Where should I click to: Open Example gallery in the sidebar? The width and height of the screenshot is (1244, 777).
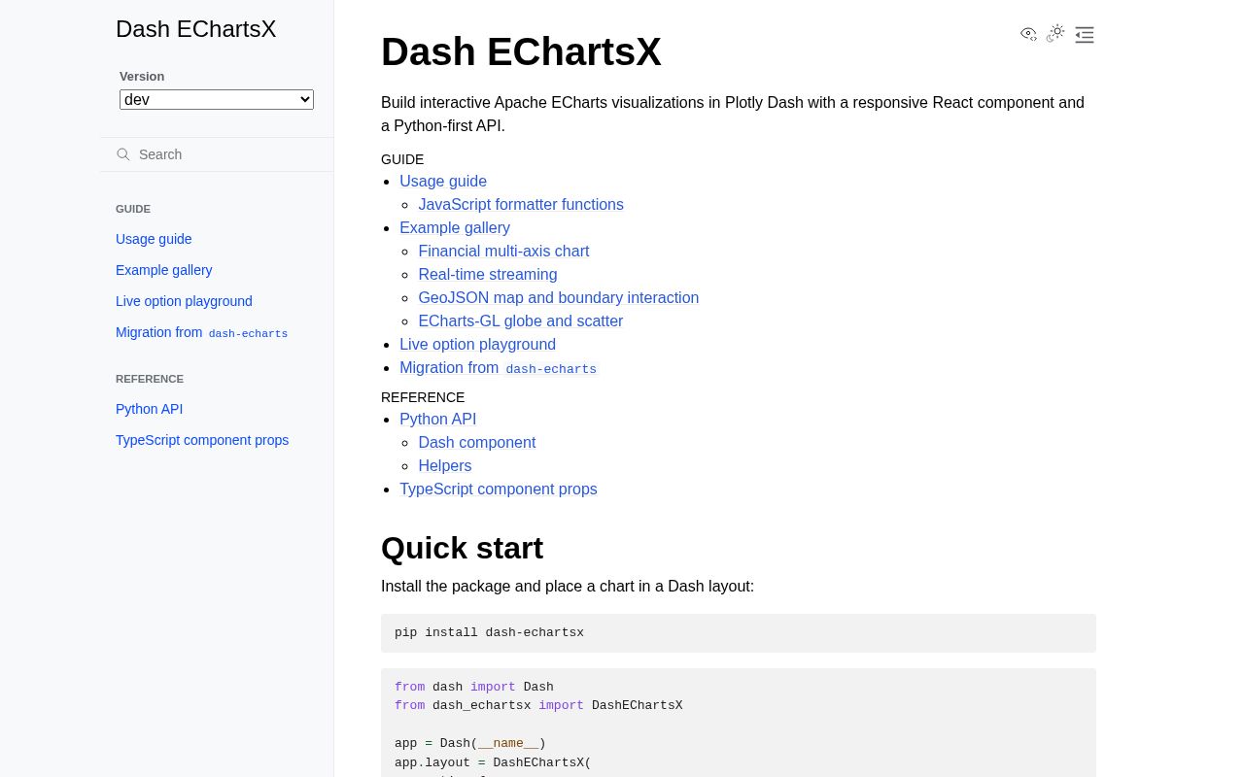(163, 270)
